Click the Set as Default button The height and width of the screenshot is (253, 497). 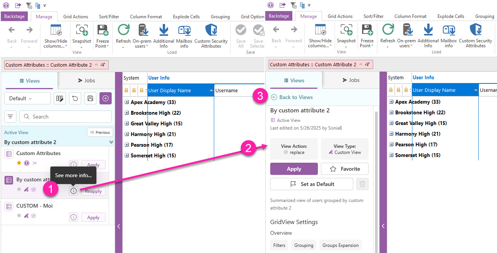(312, 184)
